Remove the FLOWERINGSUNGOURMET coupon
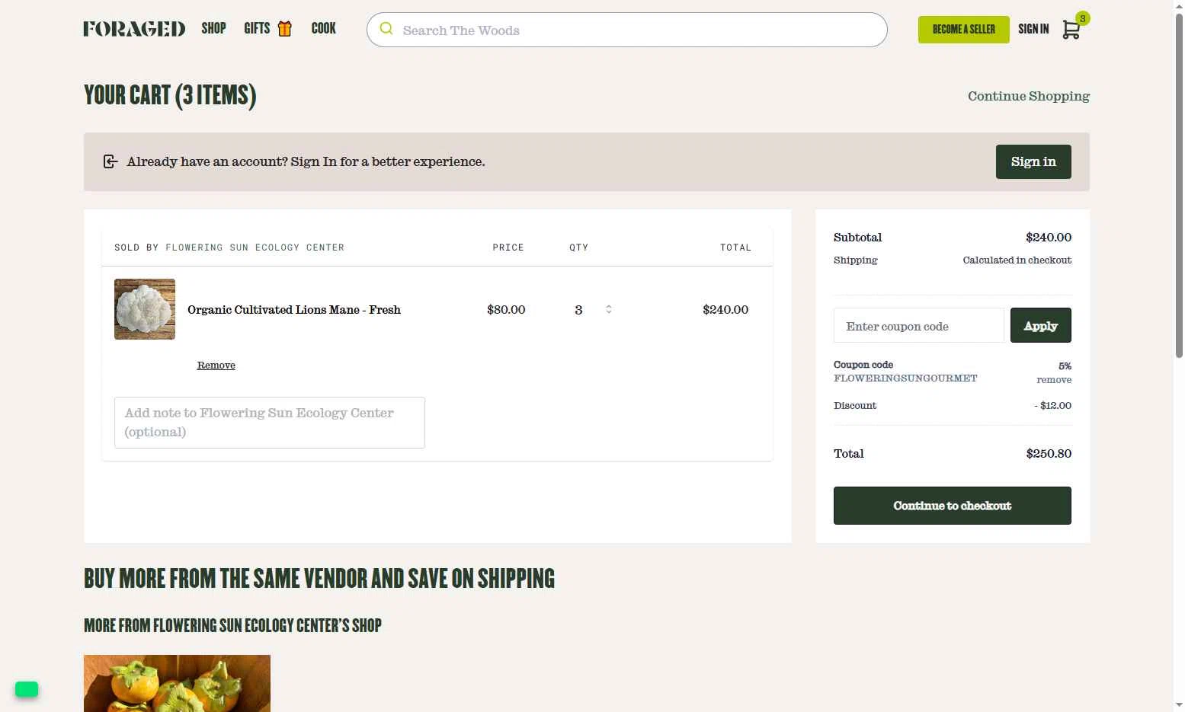Viewport: 1185px width, 712px height. click(x=1054, y=380)
